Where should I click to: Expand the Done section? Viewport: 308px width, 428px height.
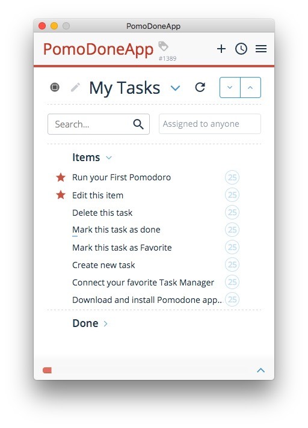click(x=105, y=324)
